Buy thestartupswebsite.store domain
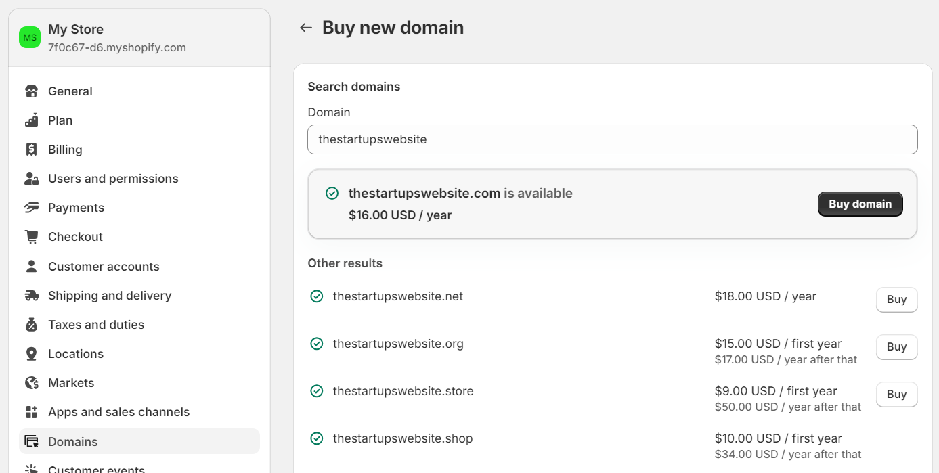The image size is (939, 473). (896, 394)
